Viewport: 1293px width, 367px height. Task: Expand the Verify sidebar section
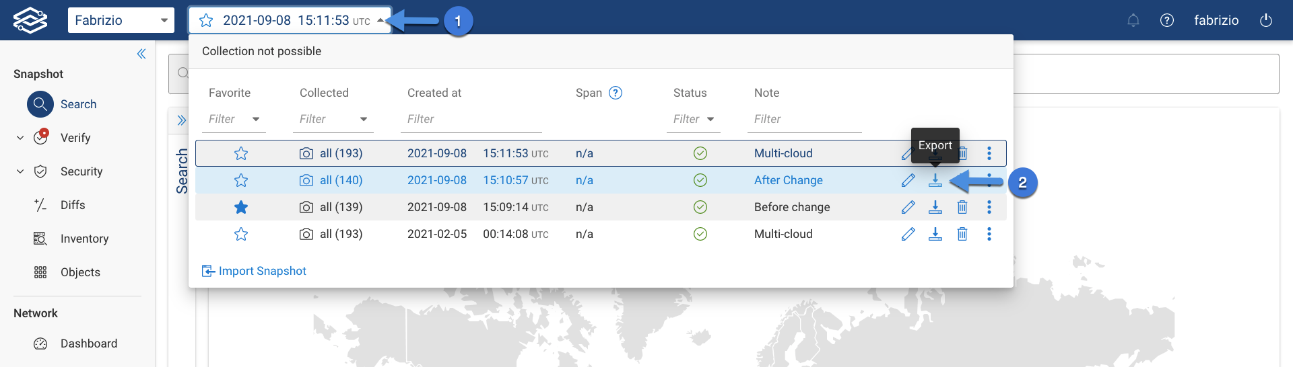click(20, 138)
